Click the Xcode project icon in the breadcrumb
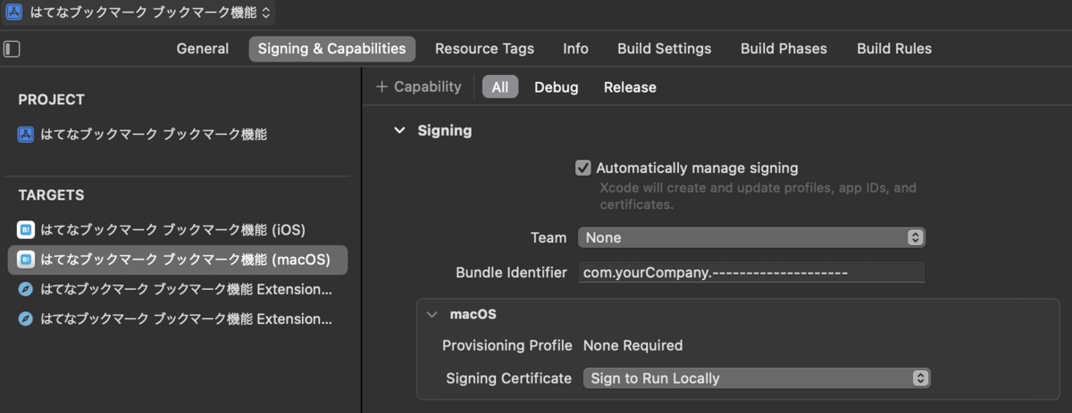This screenshot has width=1072, height=413. click(x=14, y=12)
